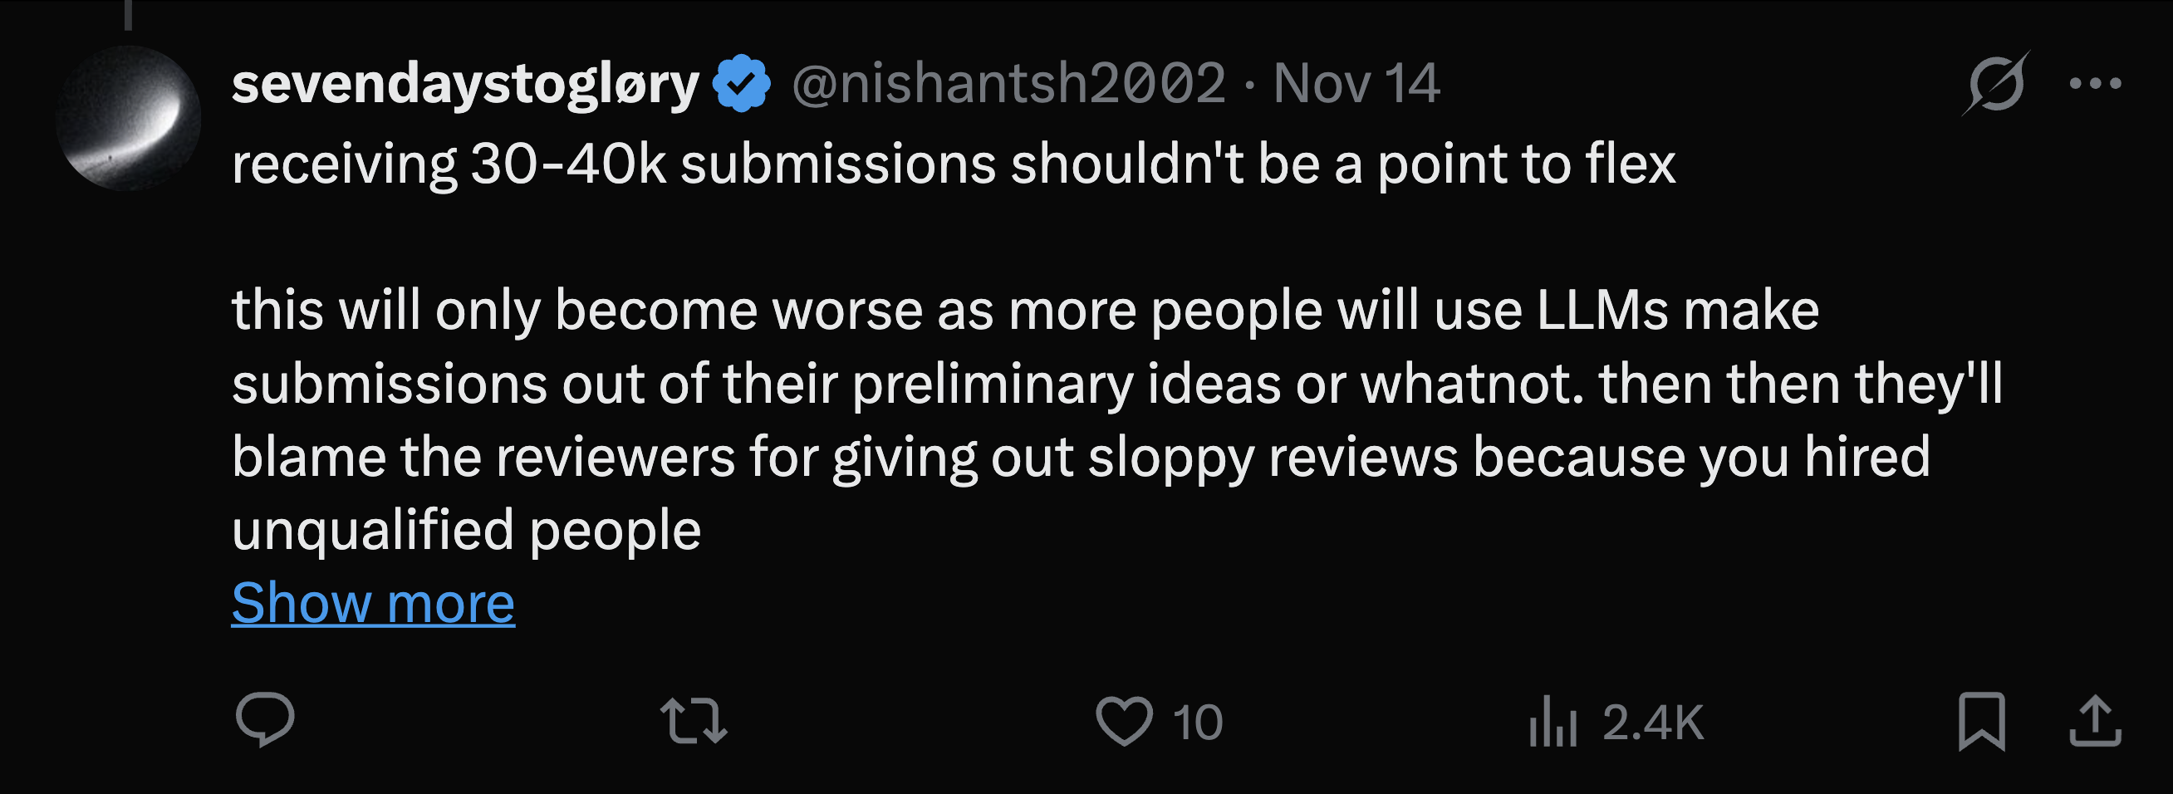Screen dimensions: 2173x794
Task: Bookmark this post
Action: [x=1980, y=721]
